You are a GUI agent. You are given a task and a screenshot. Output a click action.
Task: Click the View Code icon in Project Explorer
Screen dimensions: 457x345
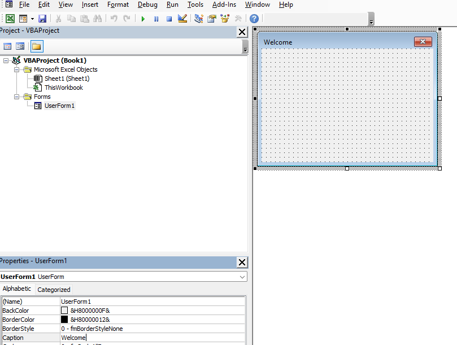click(x=7, y=46)
